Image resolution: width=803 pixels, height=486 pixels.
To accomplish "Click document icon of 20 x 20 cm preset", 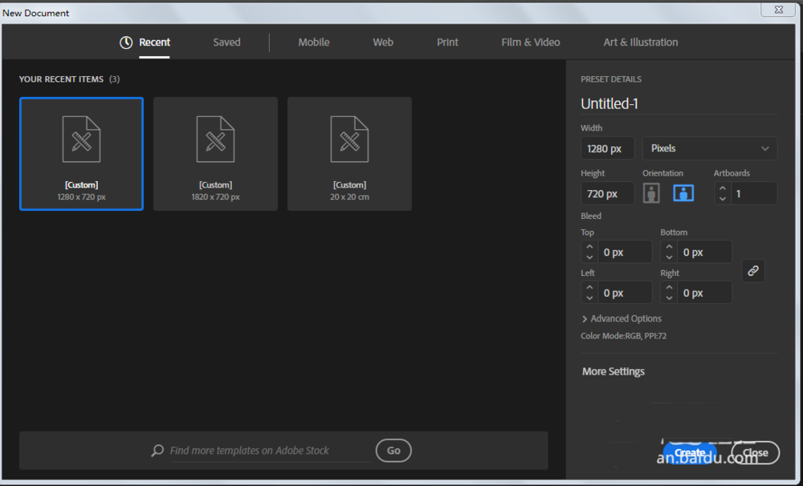I will coord(349,140).
